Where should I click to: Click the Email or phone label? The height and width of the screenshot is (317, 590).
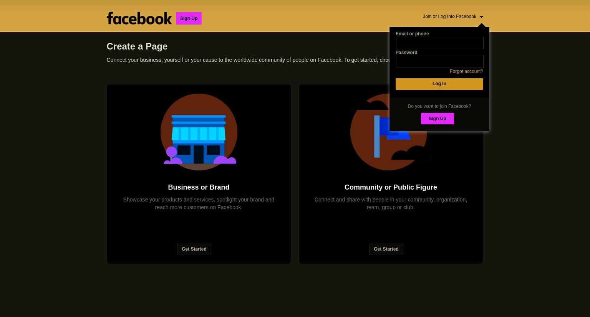tap(412, 34)
